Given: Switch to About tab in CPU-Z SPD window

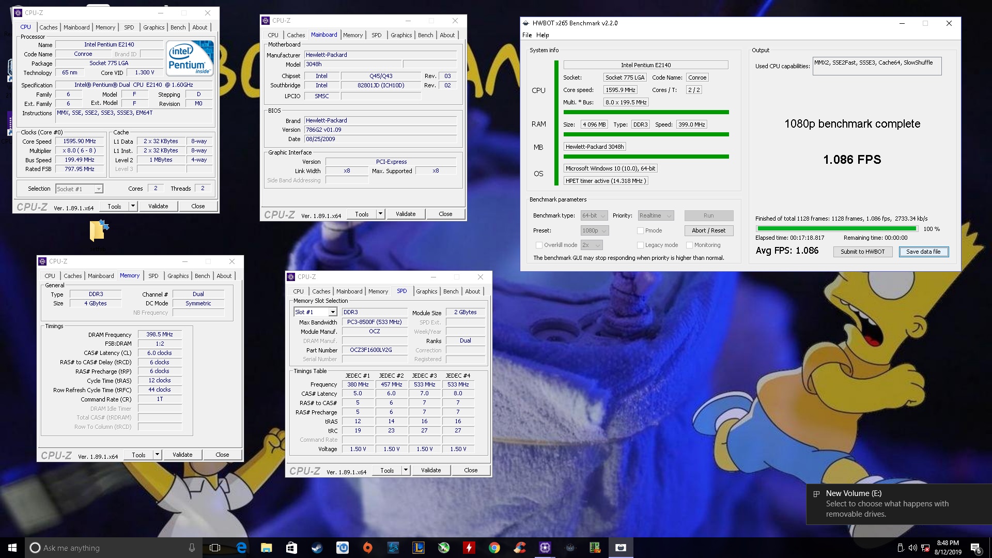Looking at the screenshot, I should tap(472, 291).
